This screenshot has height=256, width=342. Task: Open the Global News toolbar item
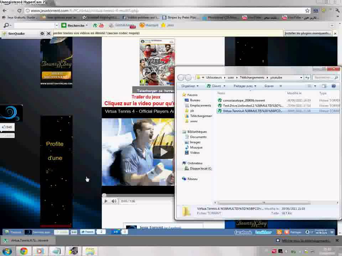click(122, 26)
